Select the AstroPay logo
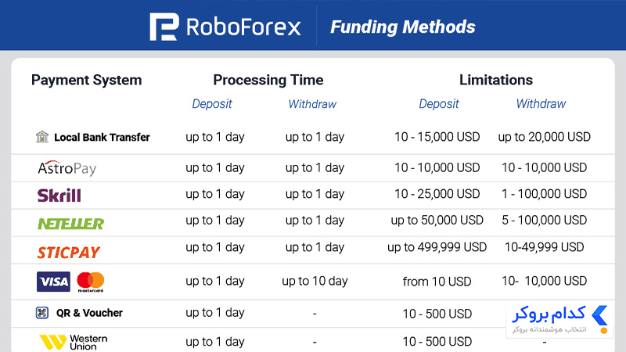Screen dimensions: 626x352 (67, 168)
